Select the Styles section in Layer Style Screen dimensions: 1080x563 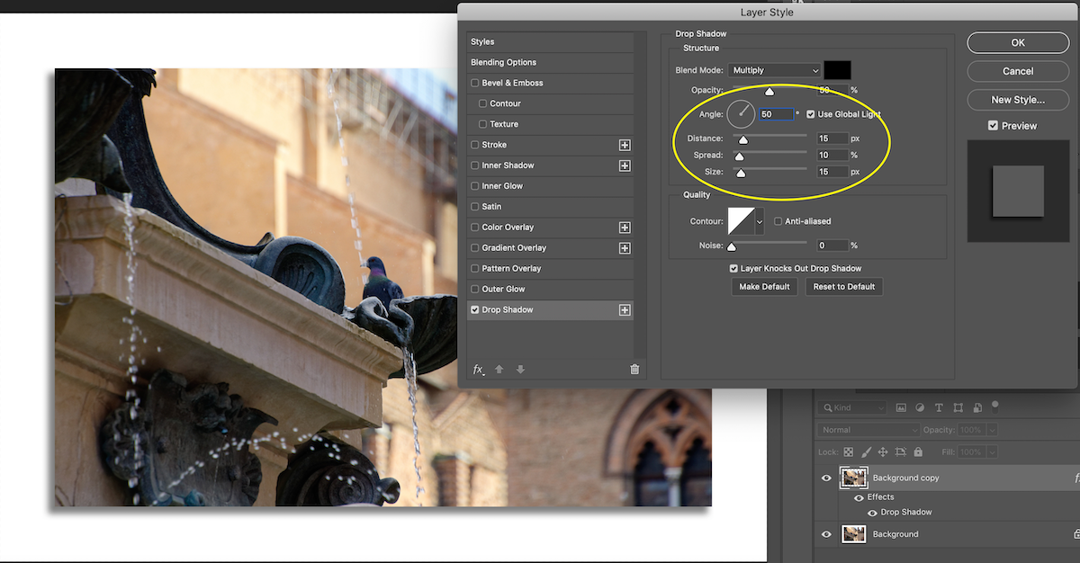click(x=550, y=42)
